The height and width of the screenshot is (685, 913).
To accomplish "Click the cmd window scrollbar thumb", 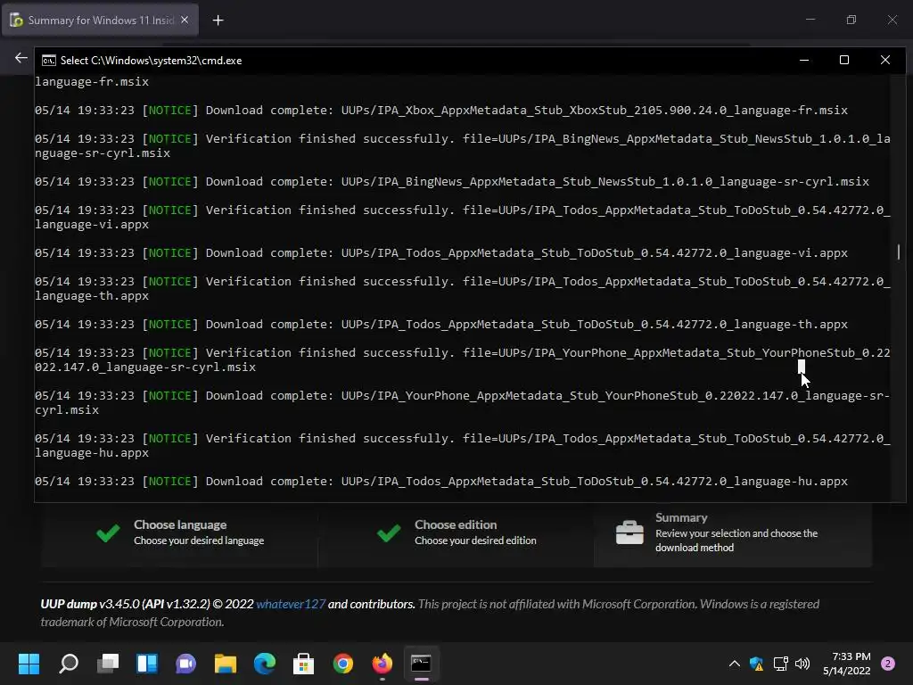I will tap(899, 252).
